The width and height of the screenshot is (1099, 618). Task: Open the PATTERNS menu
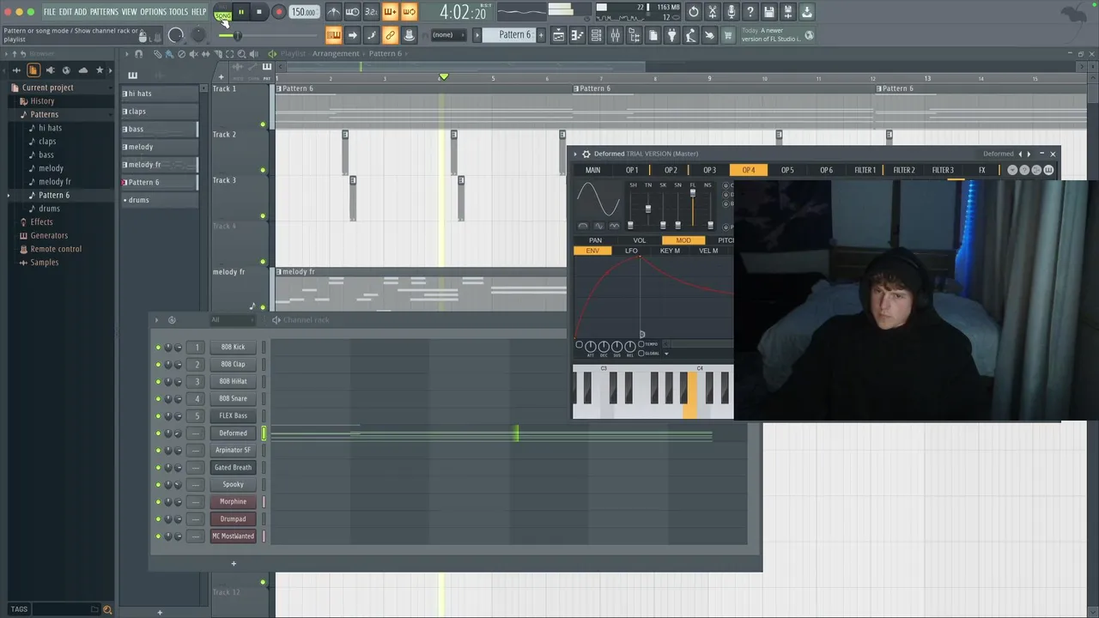(104, 12)
